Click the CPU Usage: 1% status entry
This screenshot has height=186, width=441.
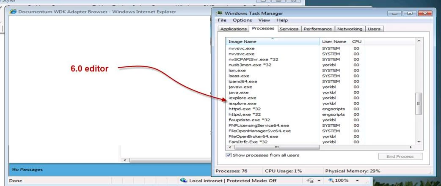283,171
